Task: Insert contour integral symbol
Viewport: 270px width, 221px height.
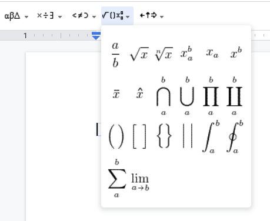Action: coord(235,136)
